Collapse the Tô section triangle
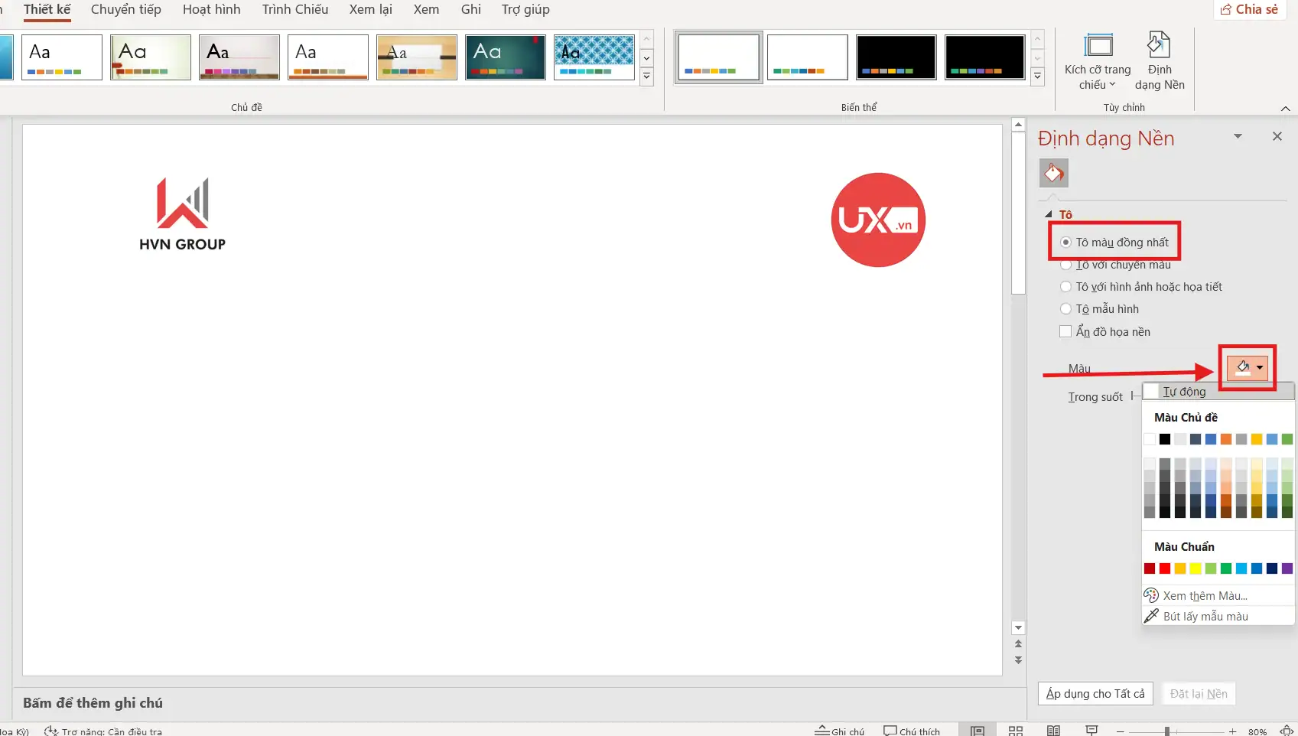The image size is (1298, 736). [1049, 215]
